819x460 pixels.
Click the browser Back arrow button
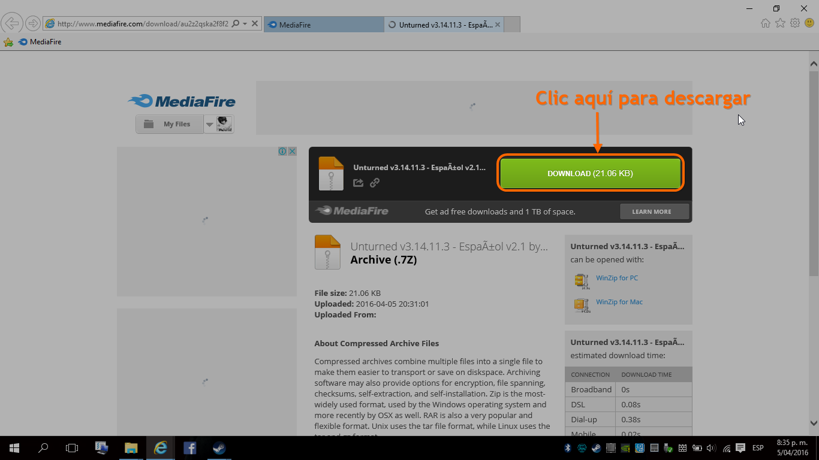click(12, 23)
